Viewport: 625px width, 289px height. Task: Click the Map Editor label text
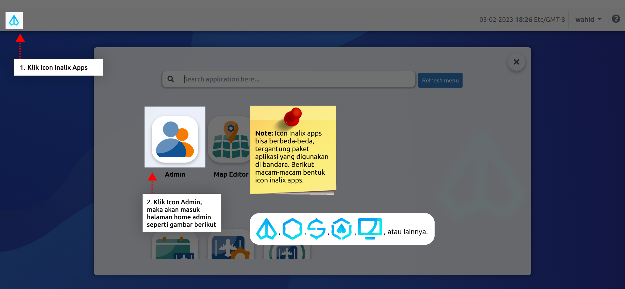pyautogui.click(x=231, y=174)
